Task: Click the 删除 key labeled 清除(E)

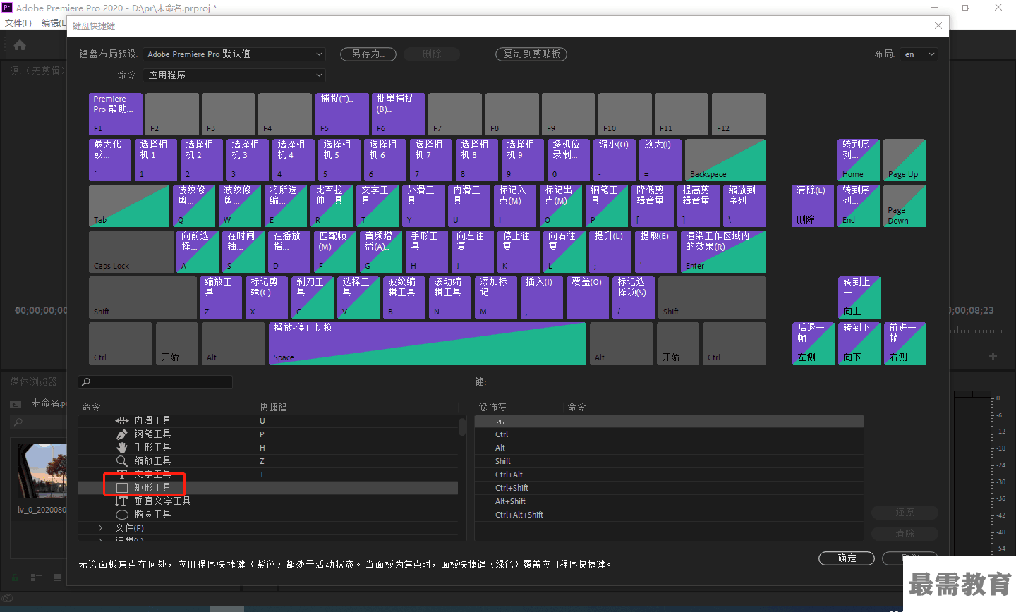Action: click(x=813, y=206)
